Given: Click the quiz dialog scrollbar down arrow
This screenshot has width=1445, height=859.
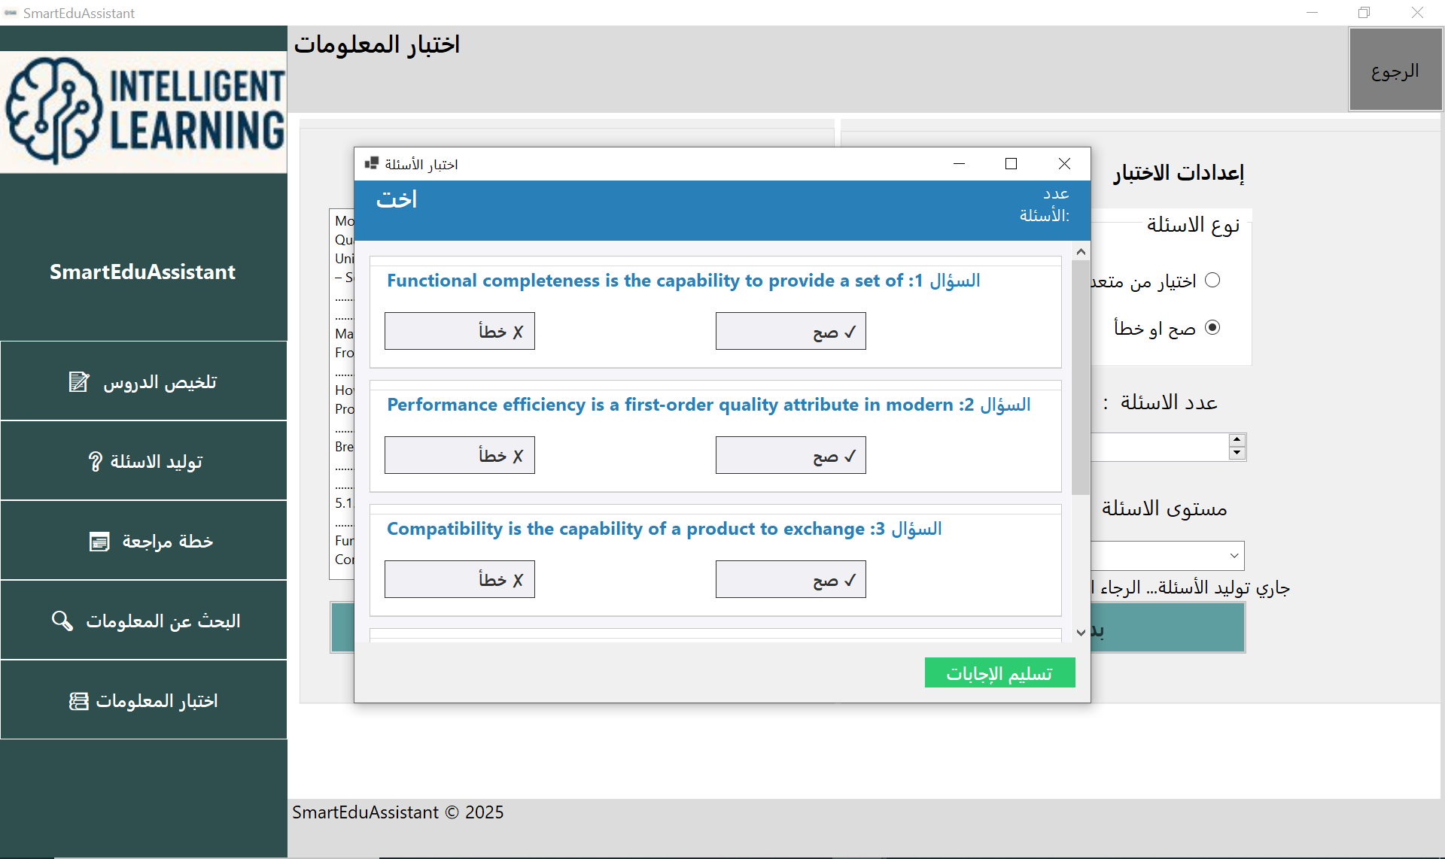Looking at the screenshot, I should [1081, 633].
